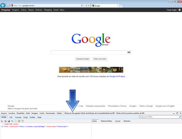Expand the Mais dropdown in Google bar
182x139 pixels.
click(x=62, y=10)
